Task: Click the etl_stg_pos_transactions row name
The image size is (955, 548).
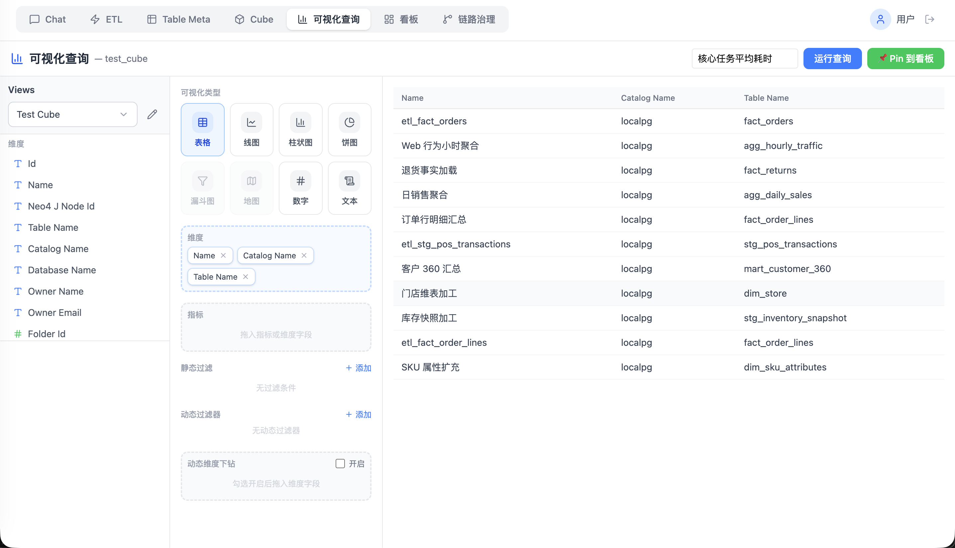Action: pos(456,244)
